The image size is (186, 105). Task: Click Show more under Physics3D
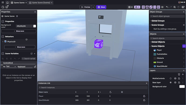[x=20, y=47]
